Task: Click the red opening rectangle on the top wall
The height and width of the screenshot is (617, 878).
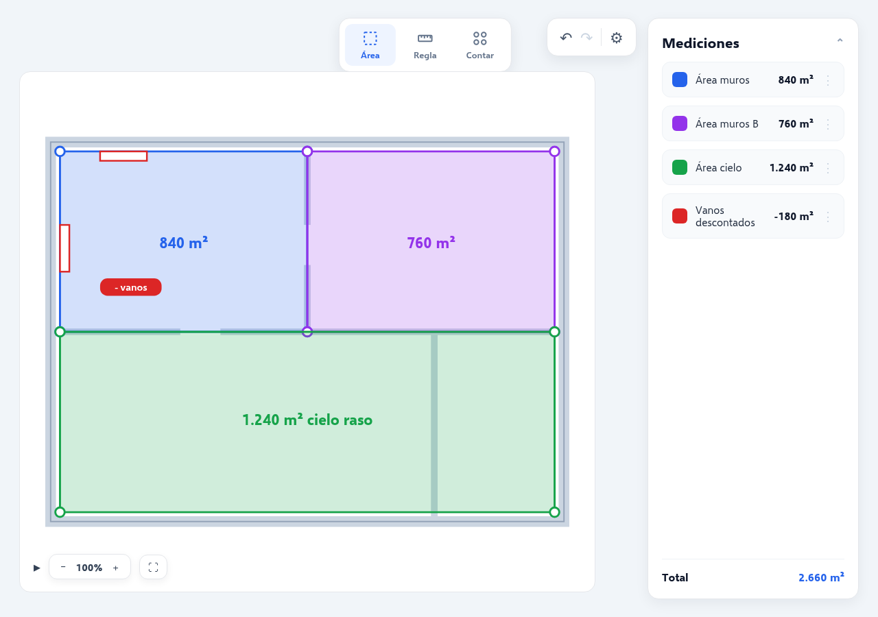Action: [123, 156]
